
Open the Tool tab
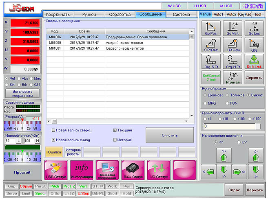(257, 15)
